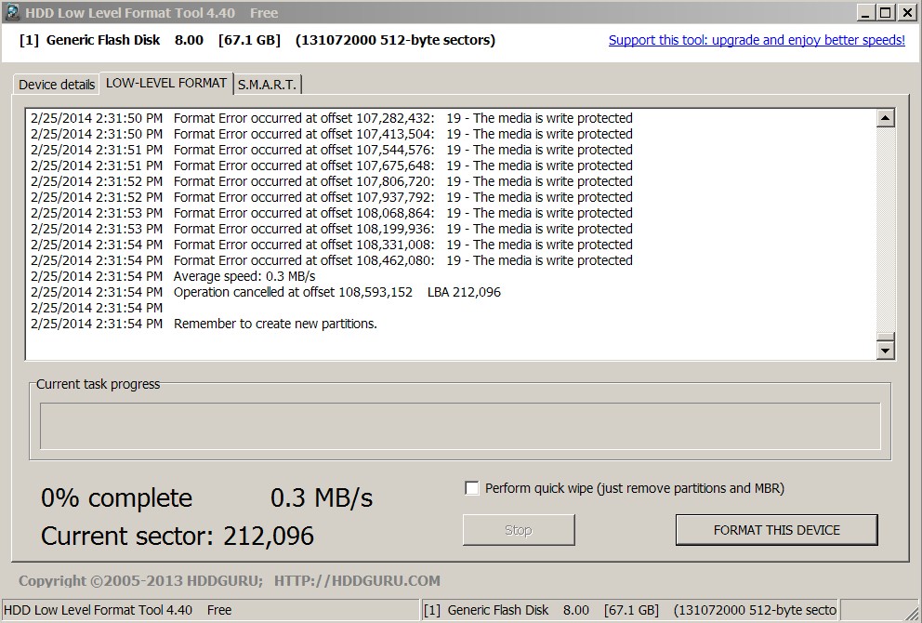Click the status bar Generic Flash Disk entry
This screenshot has width=922, height=623.
[x=630, y=610]
